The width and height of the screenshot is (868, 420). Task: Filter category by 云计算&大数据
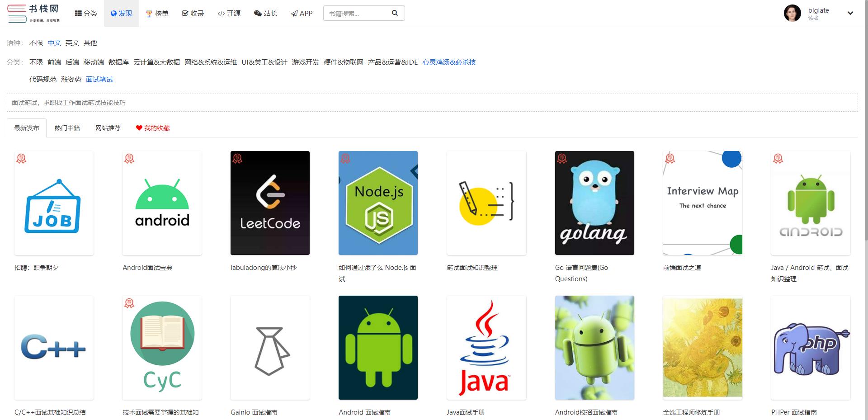coord(156,62)
